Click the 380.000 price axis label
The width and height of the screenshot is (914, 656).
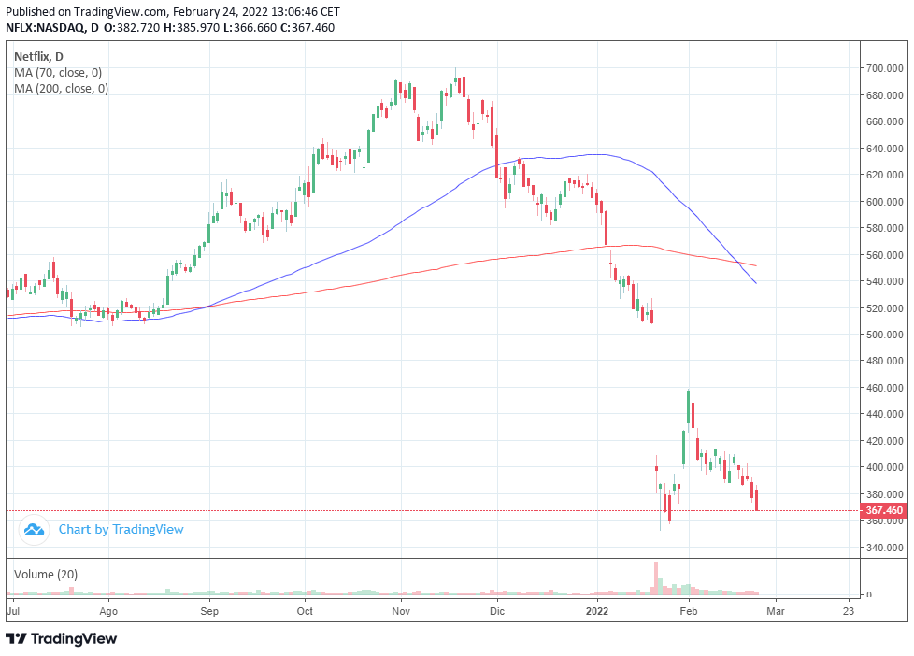[885, 494]
